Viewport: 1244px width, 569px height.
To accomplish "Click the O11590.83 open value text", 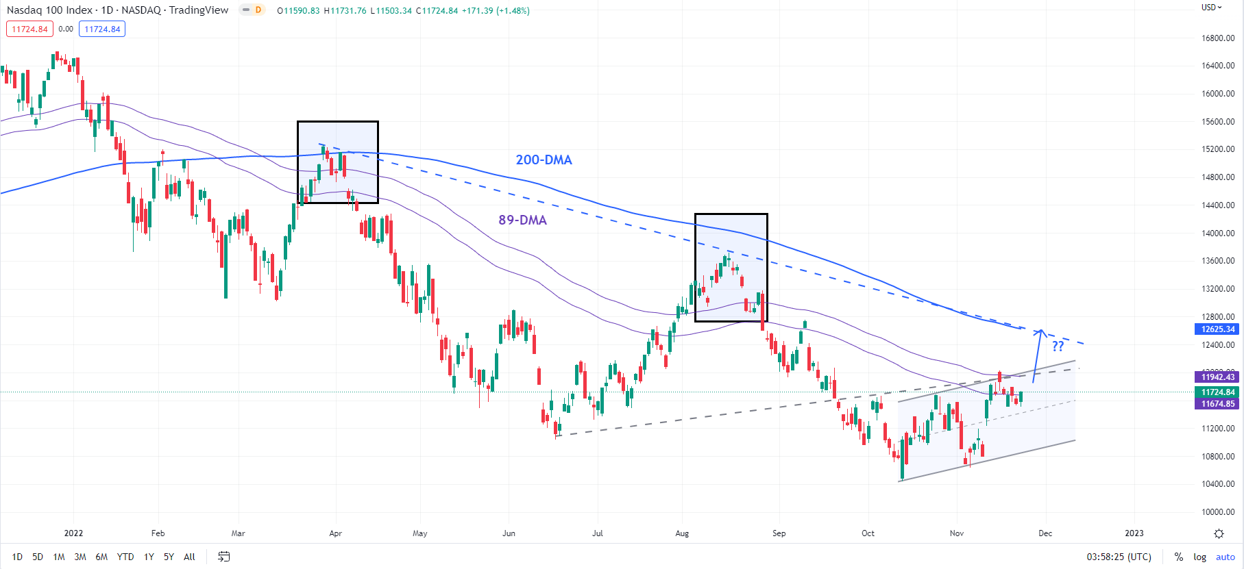I will click(298, 10).
